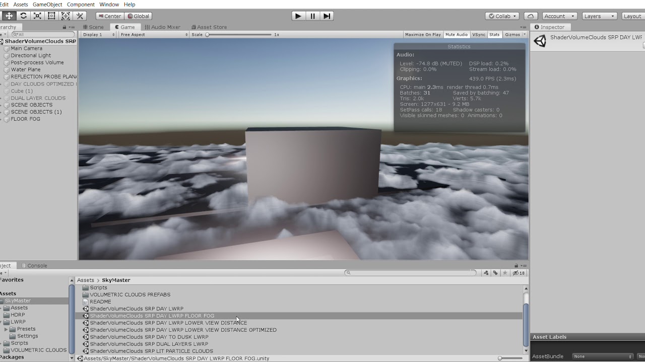Screen dimensions: 645x362
Task: Select DUAL LAYER CLOUDS object
Action: point(38,98)
